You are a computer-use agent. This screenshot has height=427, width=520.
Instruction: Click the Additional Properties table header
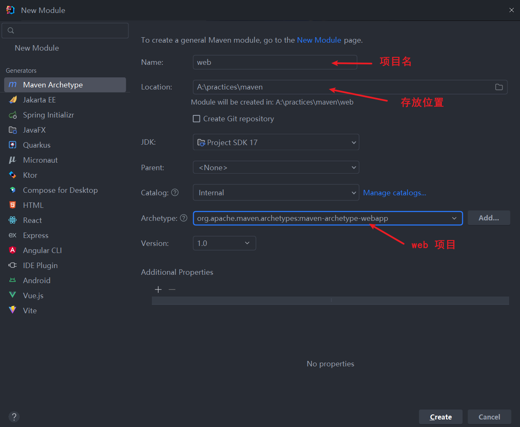[x=330, y=300]
